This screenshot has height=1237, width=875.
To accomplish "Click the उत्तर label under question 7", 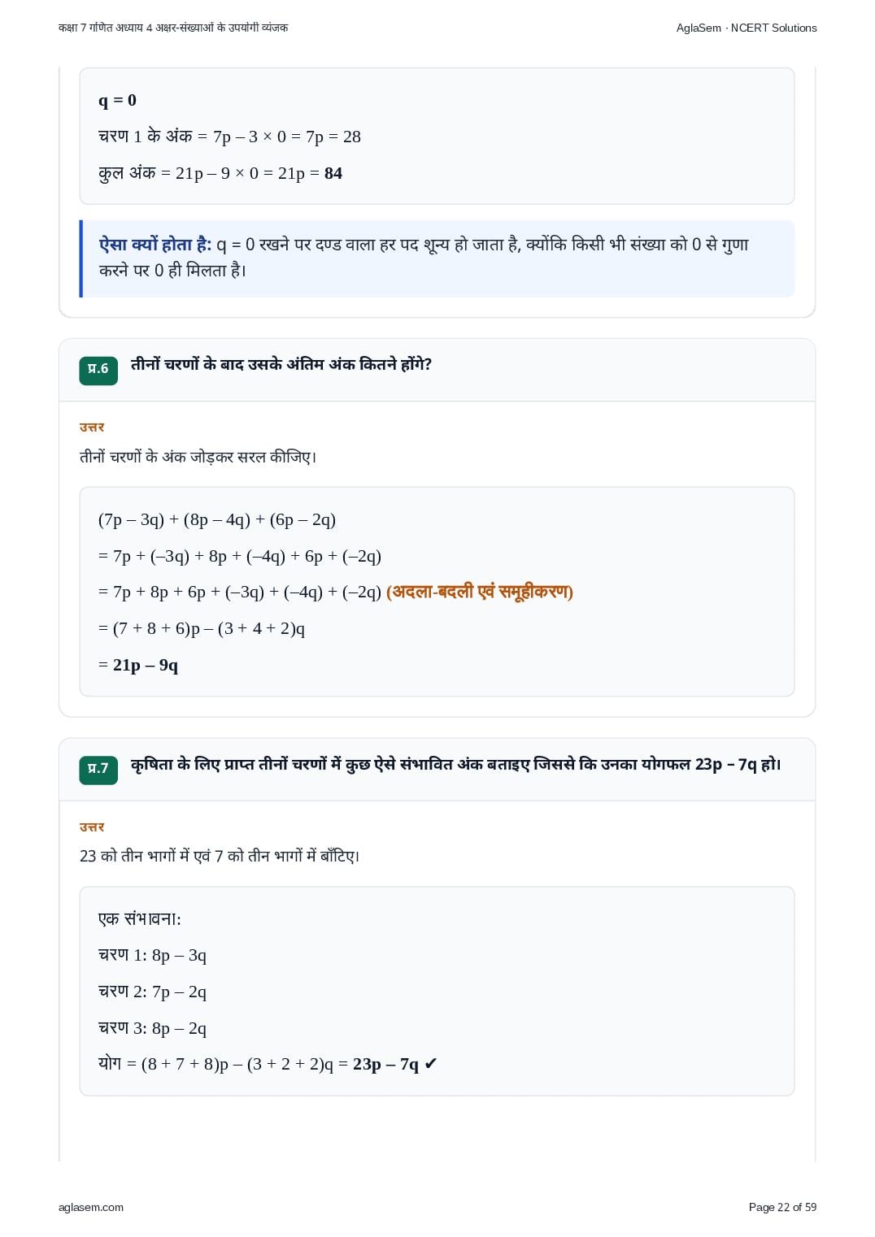I will [92, 827].
